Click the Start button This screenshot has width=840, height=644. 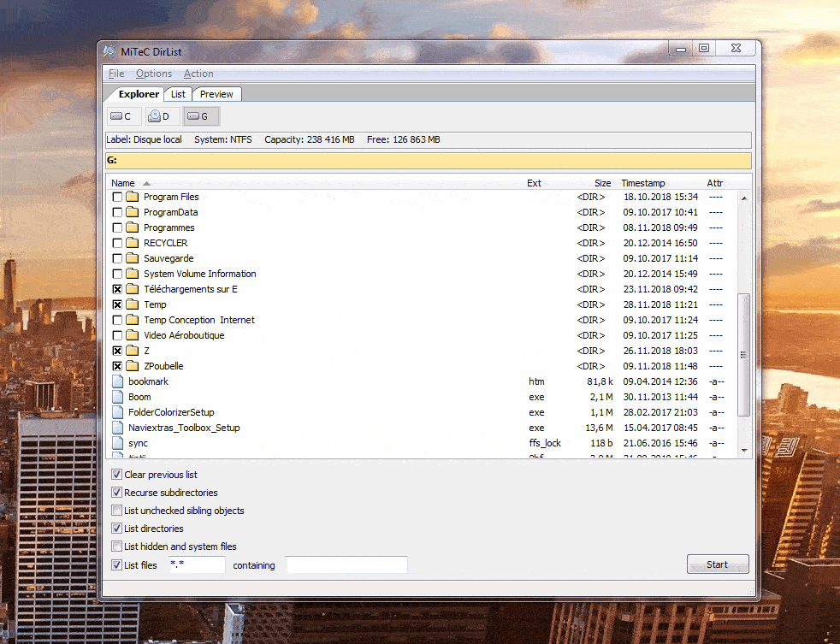718,564
